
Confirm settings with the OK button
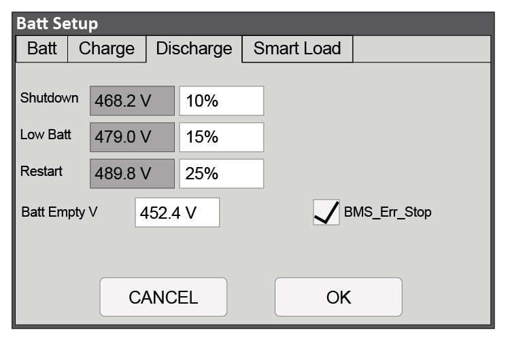coord(338,297)
